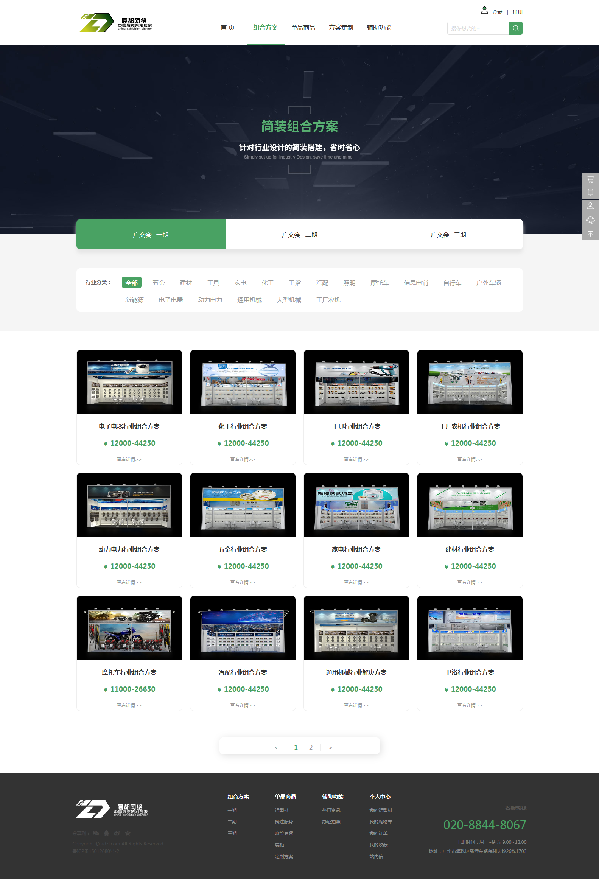Image resolution: width=599 pixels, height=879 pixels.
Task: Select the 卫浴 industry filter
Action: point(295,283)
